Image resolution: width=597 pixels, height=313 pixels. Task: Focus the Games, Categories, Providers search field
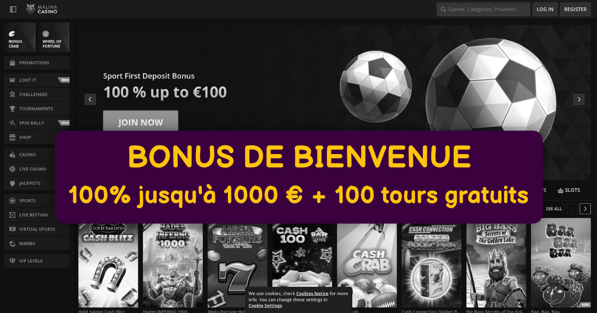point(483,9)
